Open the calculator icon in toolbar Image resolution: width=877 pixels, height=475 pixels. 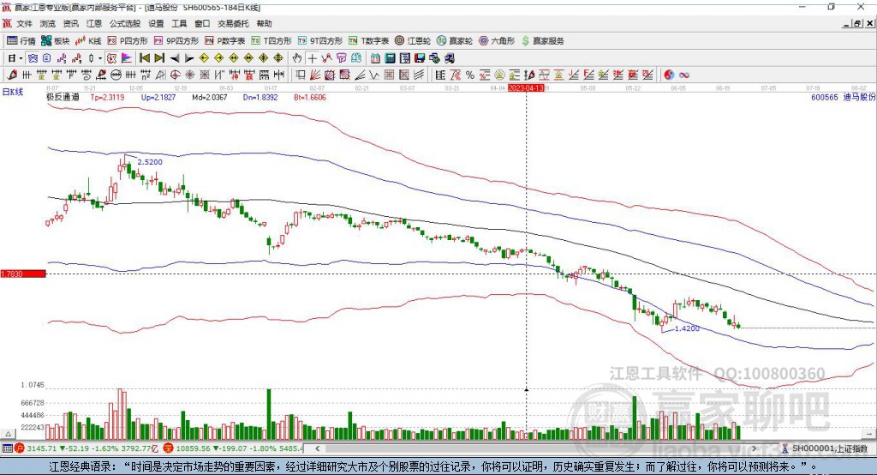pos(390,58)
